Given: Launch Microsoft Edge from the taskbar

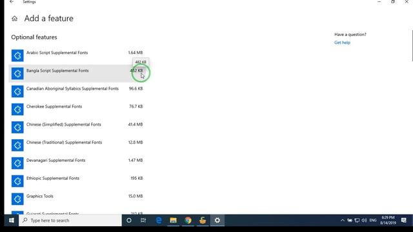Looking at the screenshot, I should [159, 220].
